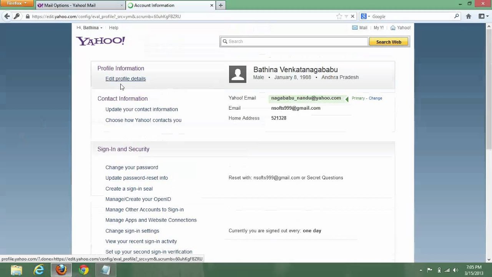Open a new tab with plus button
This screenshot has height=277, width=492.
coord(221,5)
